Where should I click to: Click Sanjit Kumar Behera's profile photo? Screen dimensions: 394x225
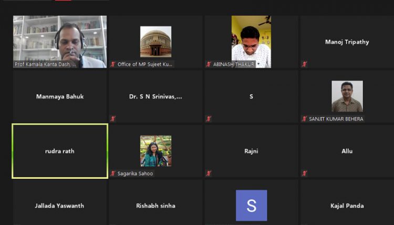pos(347,96)
